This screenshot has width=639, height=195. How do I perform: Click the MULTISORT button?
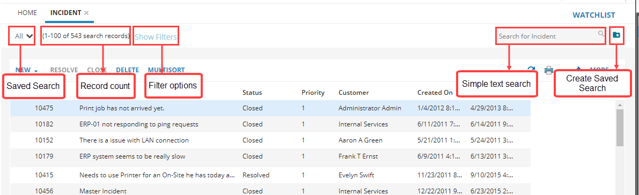click(166, 70)
